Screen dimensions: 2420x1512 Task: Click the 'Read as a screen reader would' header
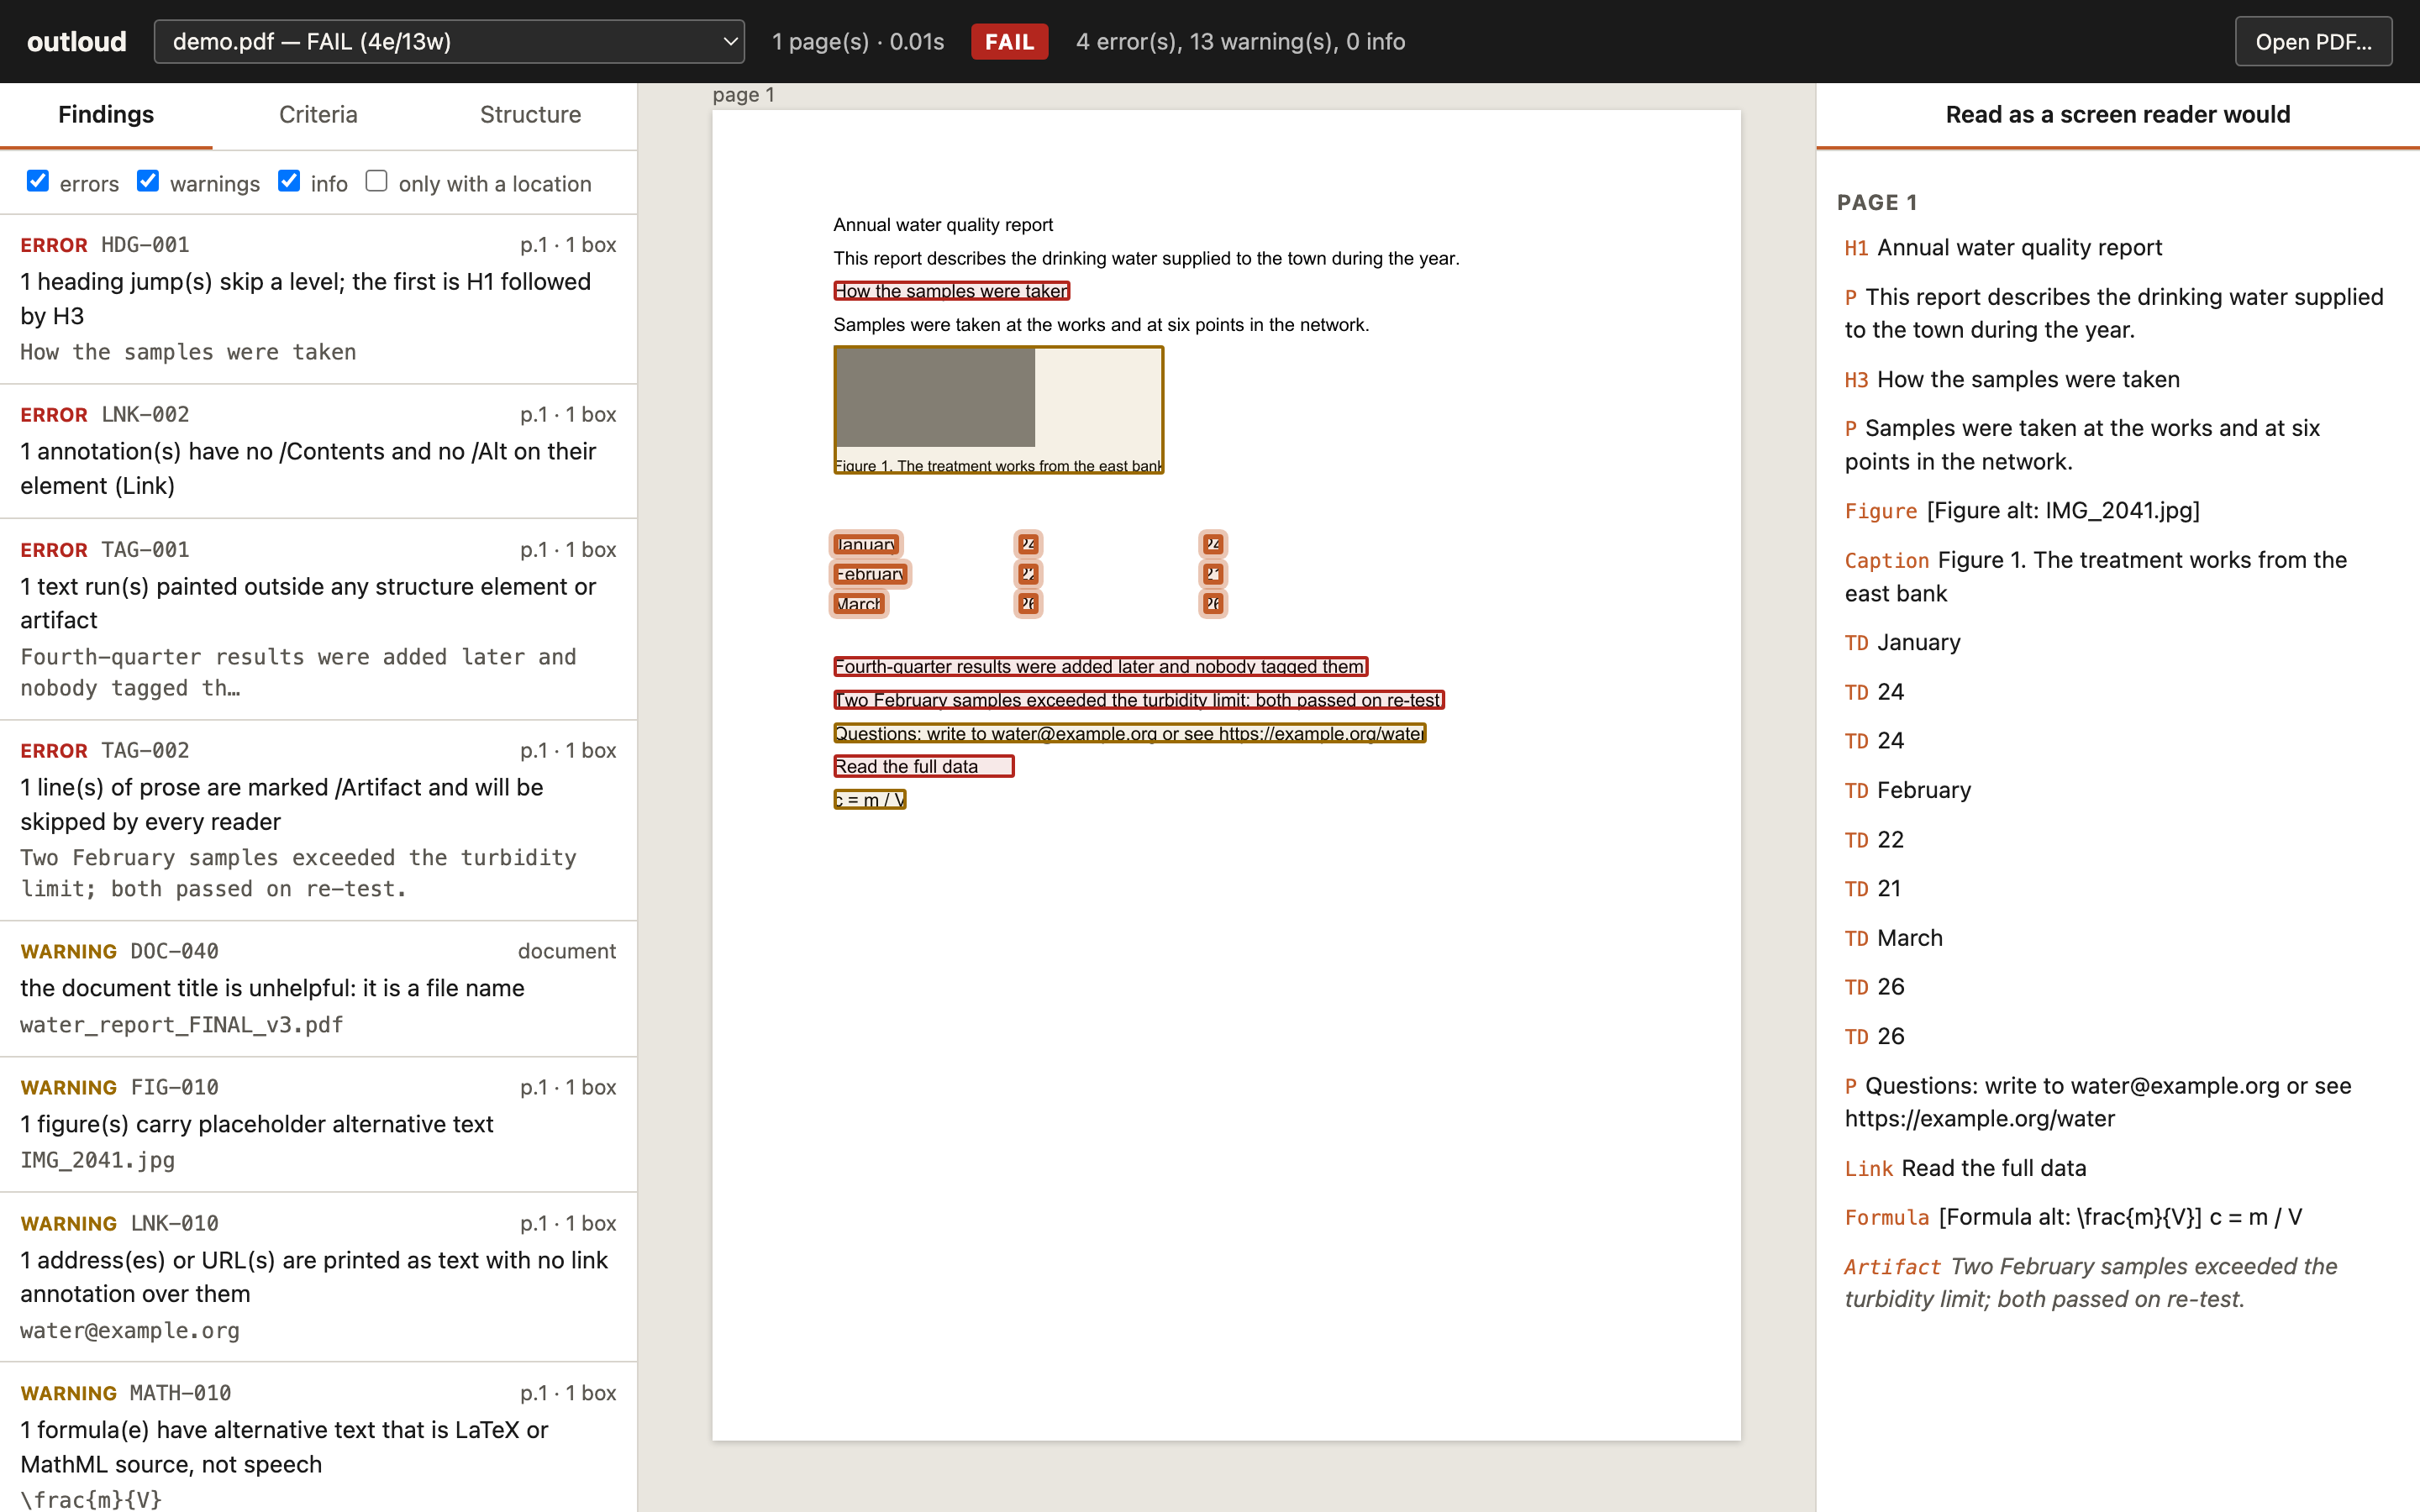tap(2117, 114)
